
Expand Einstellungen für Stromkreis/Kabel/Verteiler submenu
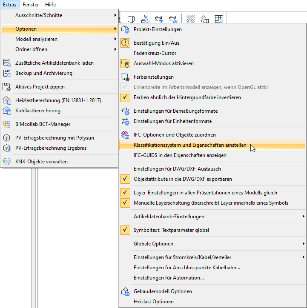(x=212, y=257)
